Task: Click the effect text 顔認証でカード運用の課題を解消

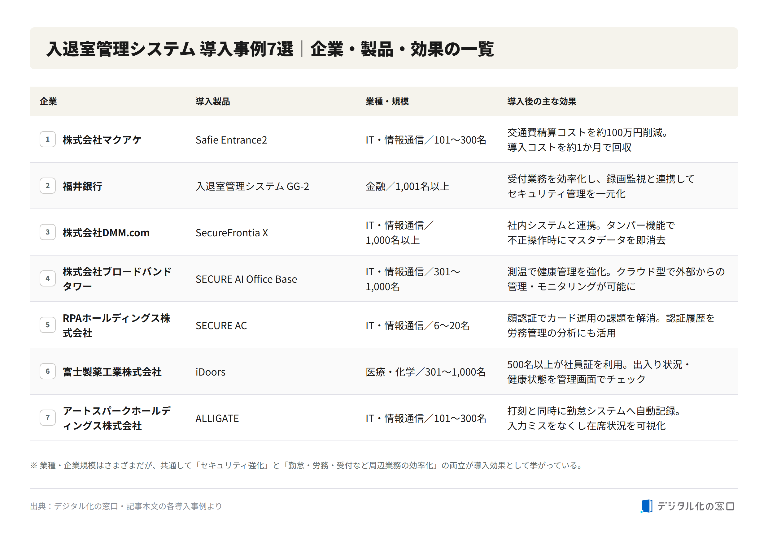Action: [581, 318]
